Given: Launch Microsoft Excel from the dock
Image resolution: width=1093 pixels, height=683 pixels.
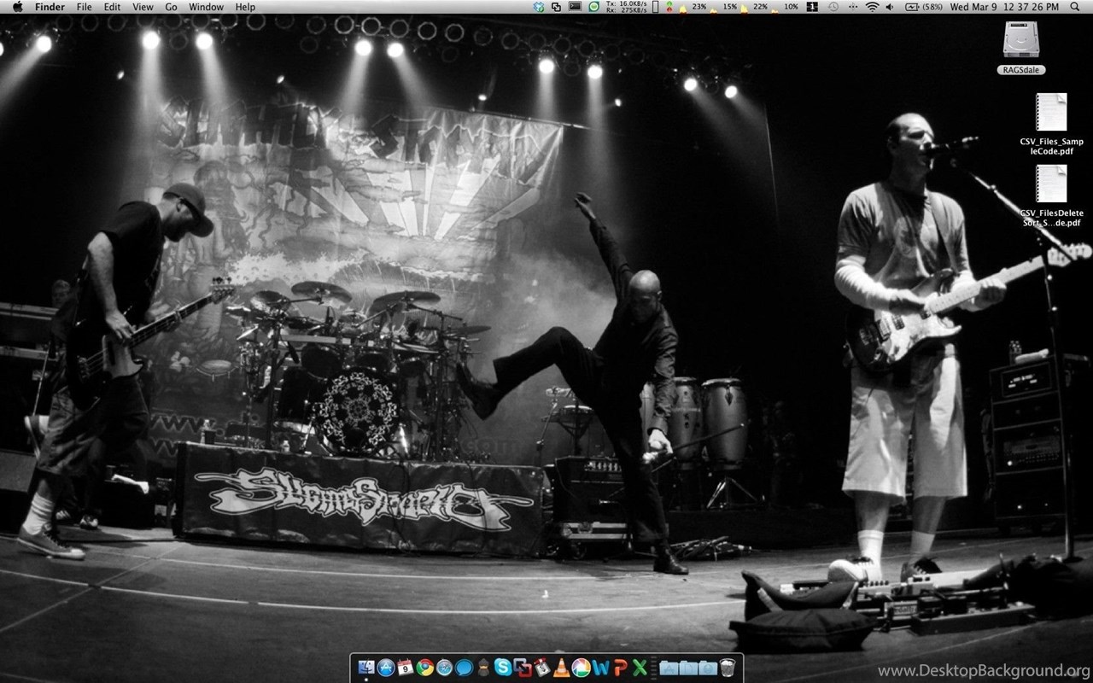Looking at the screenshot, I should pyautogui.click(x=640, y=668).
